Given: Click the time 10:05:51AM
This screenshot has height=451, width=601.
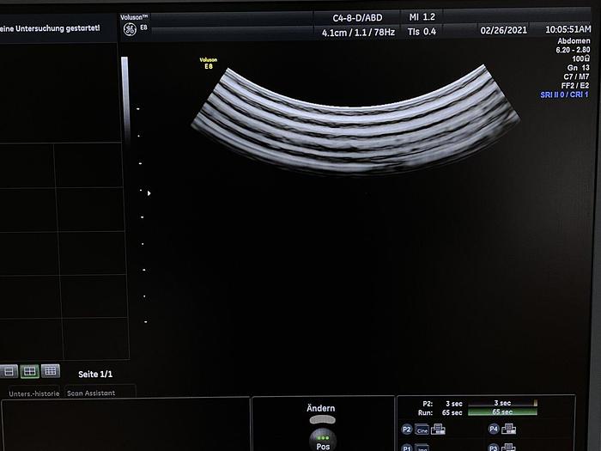Looking at the screenshot, I should 568,29.
